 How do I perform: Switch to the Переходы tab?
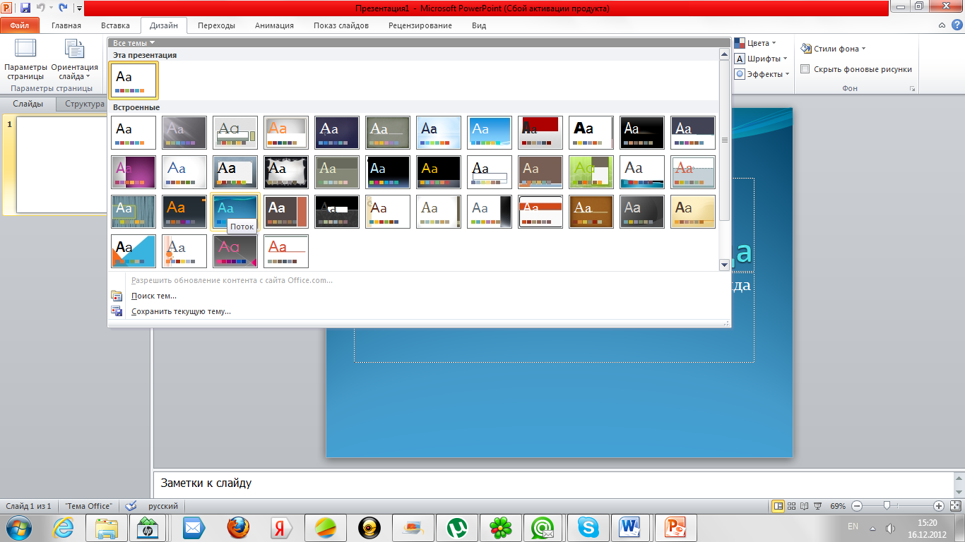pyautogui.click(x=216, y=25)
